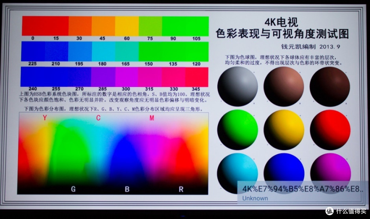The height and width of the screenshot is (219, 370).
Task: Select the cyan sphere
Action: [x=237, y=173]
